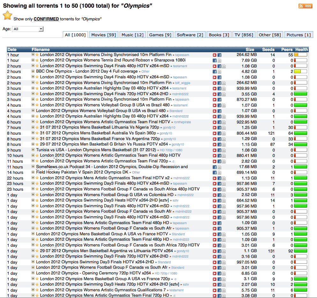Screen dimensions: 317x298
Task: Open the Software [2] tab
Action: 190,35
